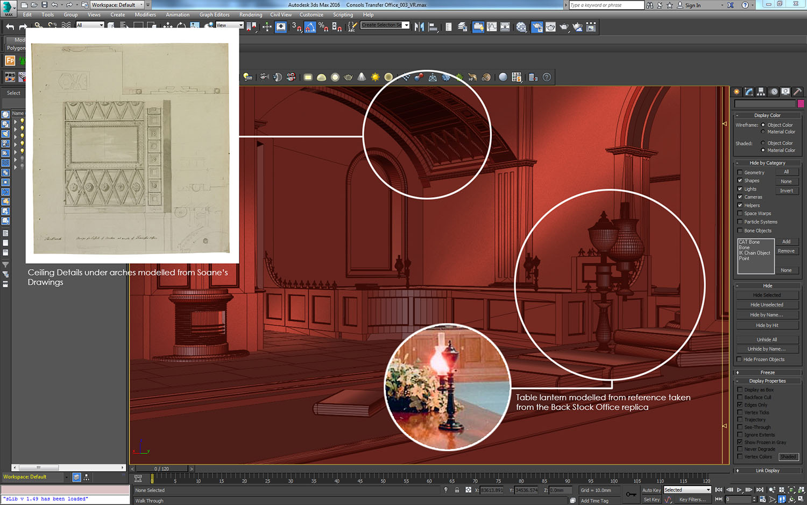
Task: Click the Mirror tool icon
Action: point(419,26)
